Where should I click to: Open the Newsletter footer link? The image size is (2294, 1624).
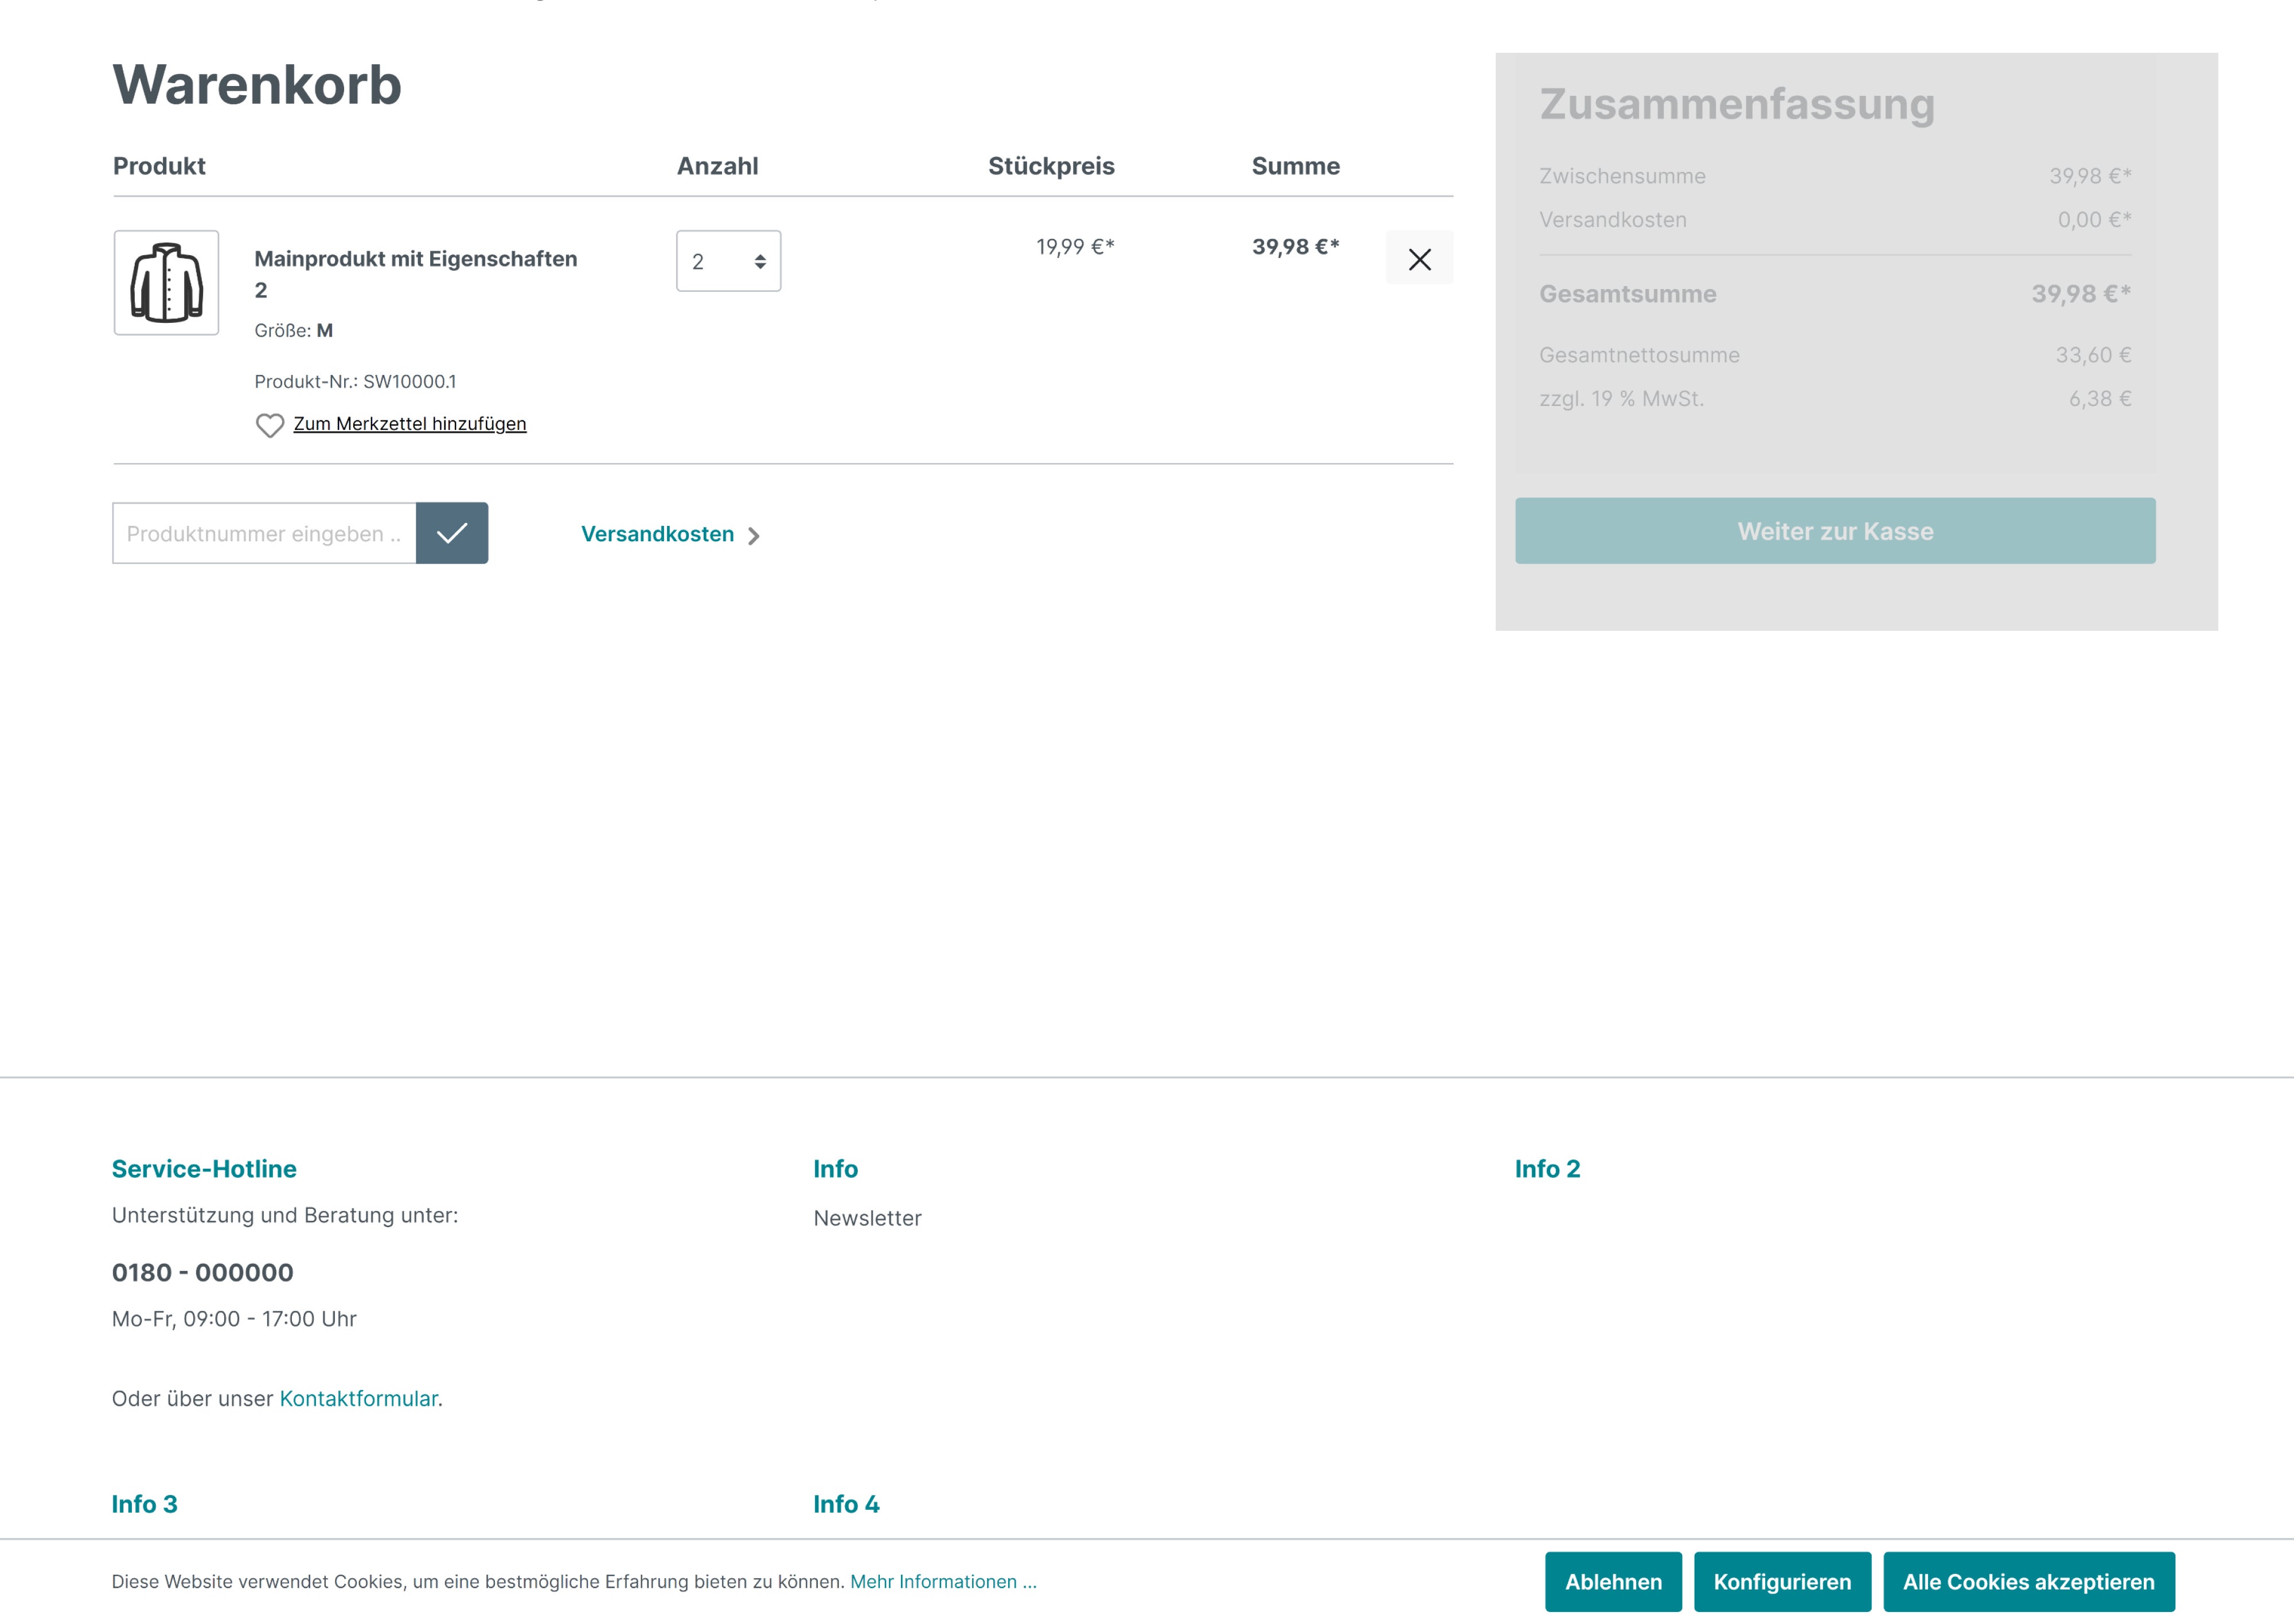click(867, 1218)
